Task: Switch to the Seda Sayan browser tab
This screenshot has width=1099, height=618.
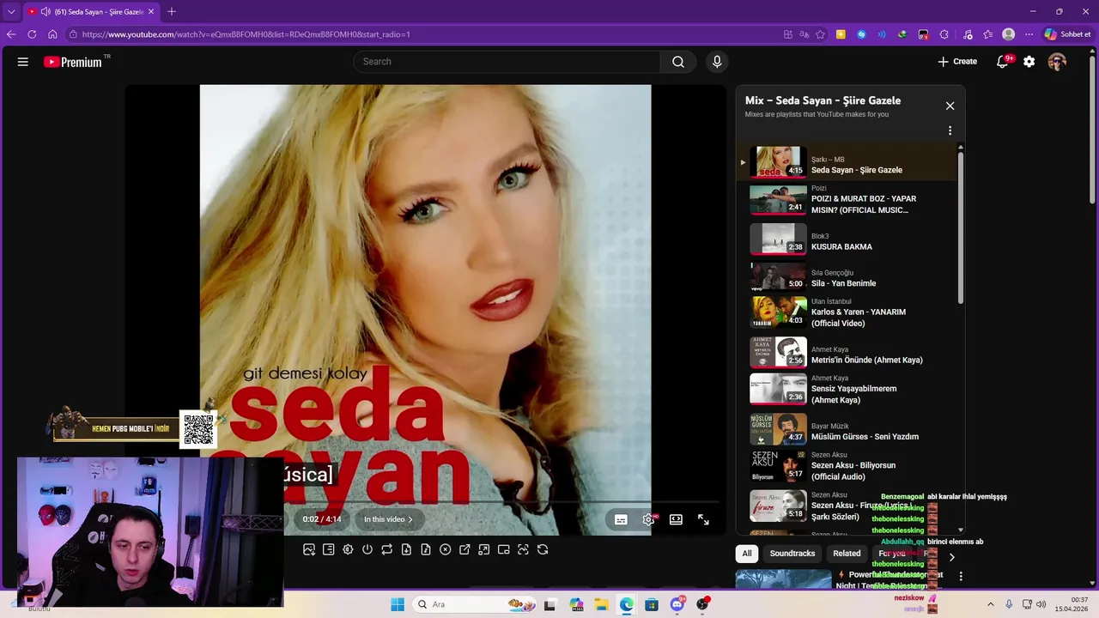Action: (x=92, y=12)
